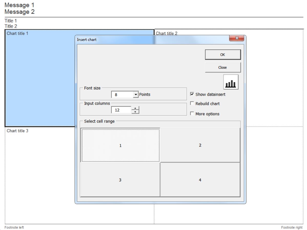
Task: Open the Font size dropdown arrow
Action: (136, 95)
